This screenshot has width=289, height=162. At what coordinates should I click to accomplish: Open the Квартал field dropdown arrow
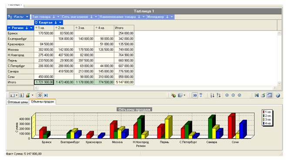[60, 23]
